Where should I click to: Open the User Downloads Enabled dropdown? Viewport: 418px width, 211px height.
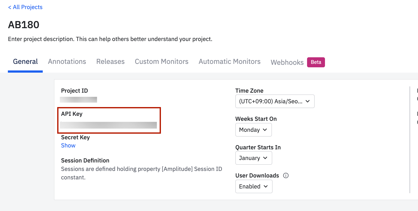(x=253, y=187)
